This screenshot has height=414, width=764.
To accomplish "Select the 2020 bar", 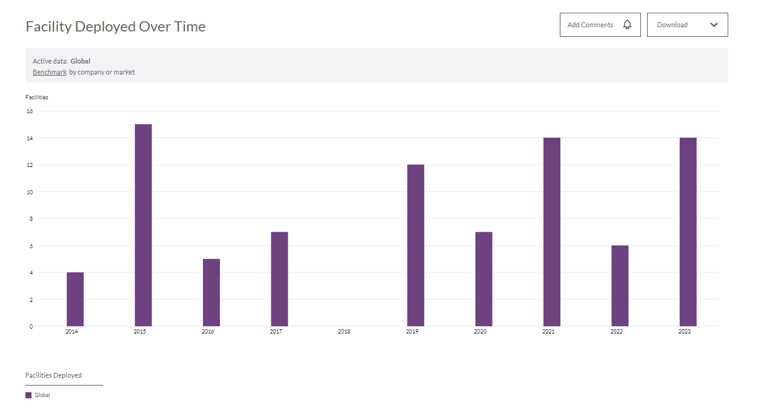I will tap(483, 279).
